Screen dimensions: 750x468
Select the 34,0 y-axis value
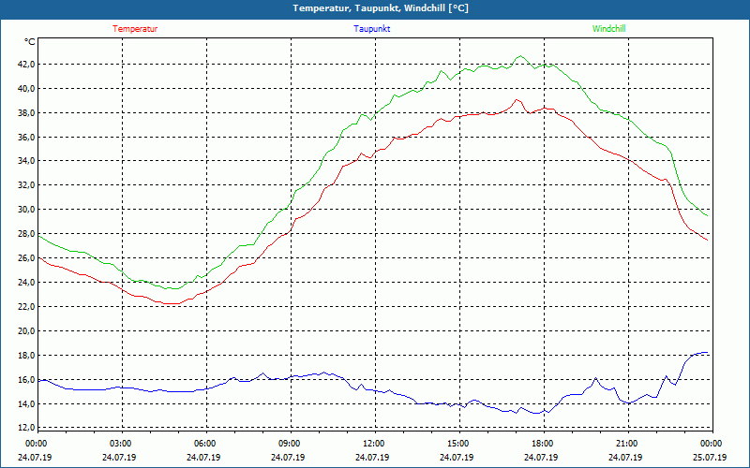click(25, 161)
